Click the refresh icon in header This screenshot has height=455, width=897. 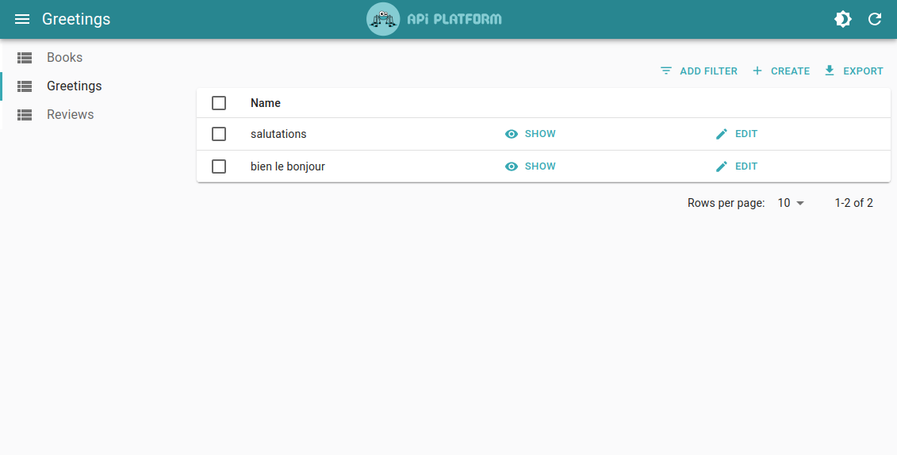click(x=875, y=19)
